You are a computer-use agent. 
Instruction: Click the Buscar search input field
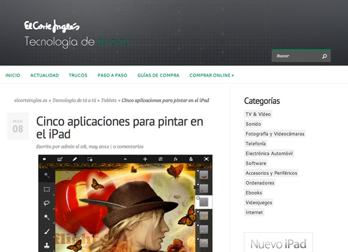296,56
